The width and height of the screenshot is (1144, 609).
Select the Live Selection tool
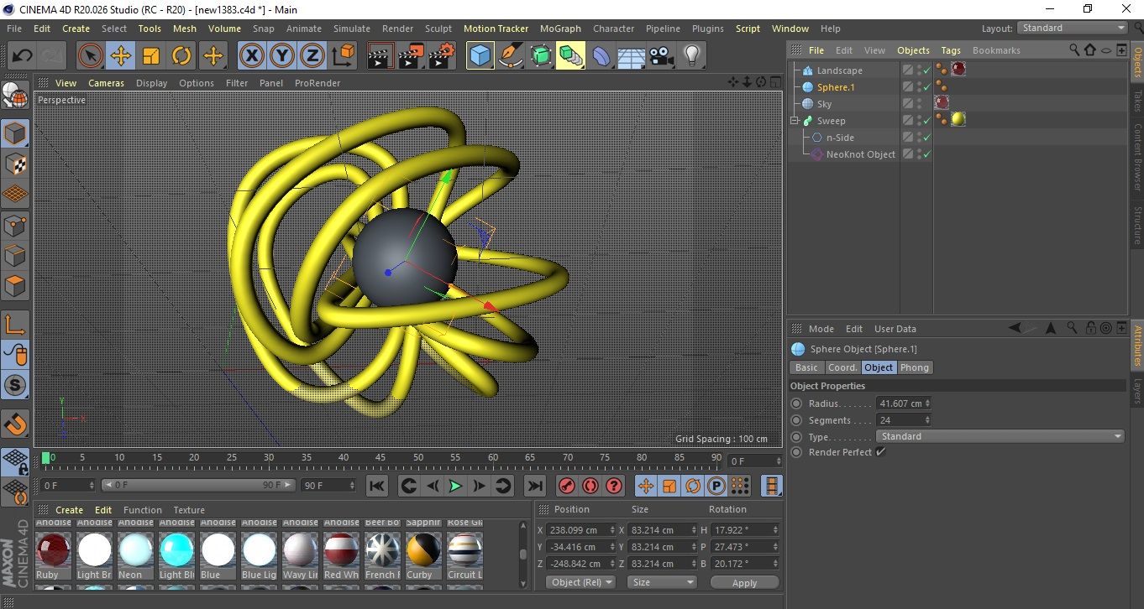(x=91, y=56)
